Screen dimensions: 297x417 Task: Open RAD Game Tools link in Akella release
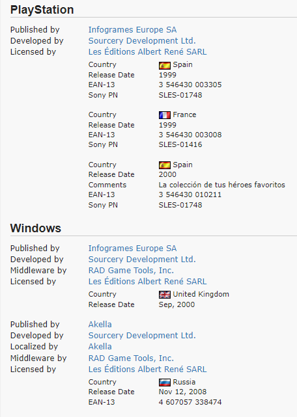(131, 358)
